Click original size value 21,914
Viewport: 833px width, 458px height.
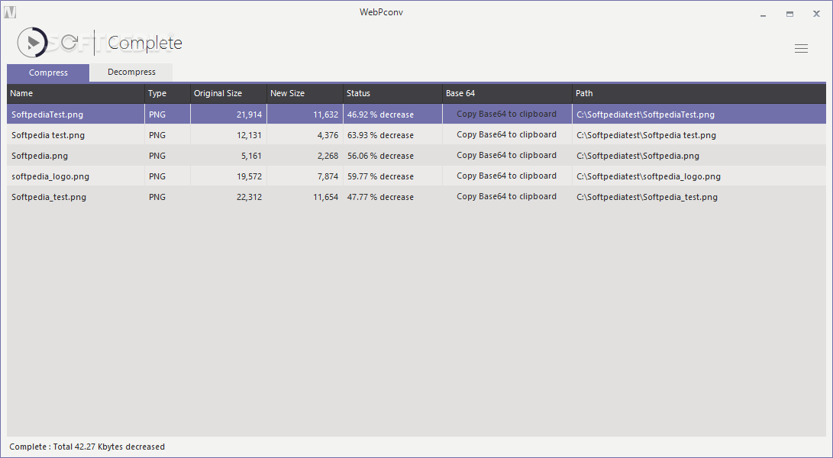249,114
